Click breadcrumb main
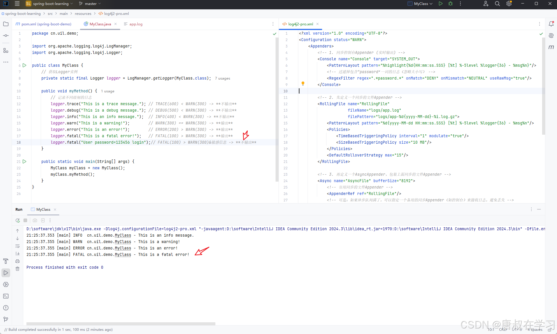The width and height of the screenshot is (557, 334). (64, 14)
